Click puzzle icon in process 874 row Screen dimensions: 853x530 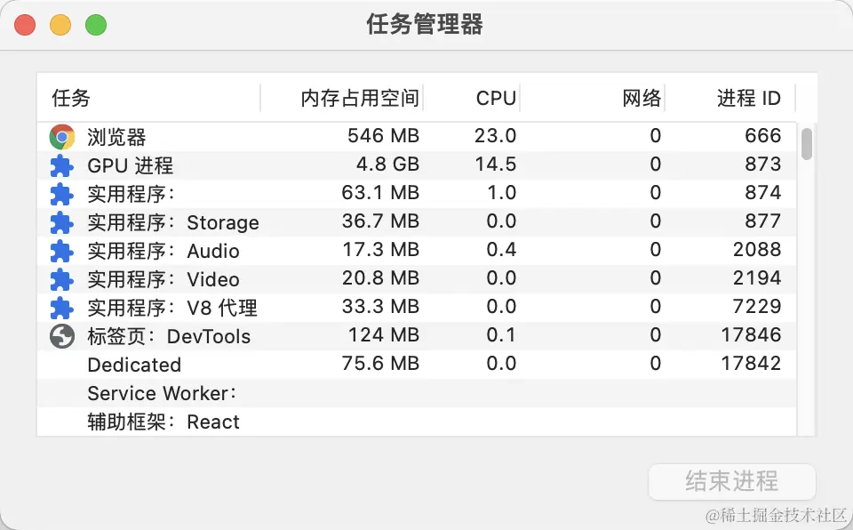point(61,194)
